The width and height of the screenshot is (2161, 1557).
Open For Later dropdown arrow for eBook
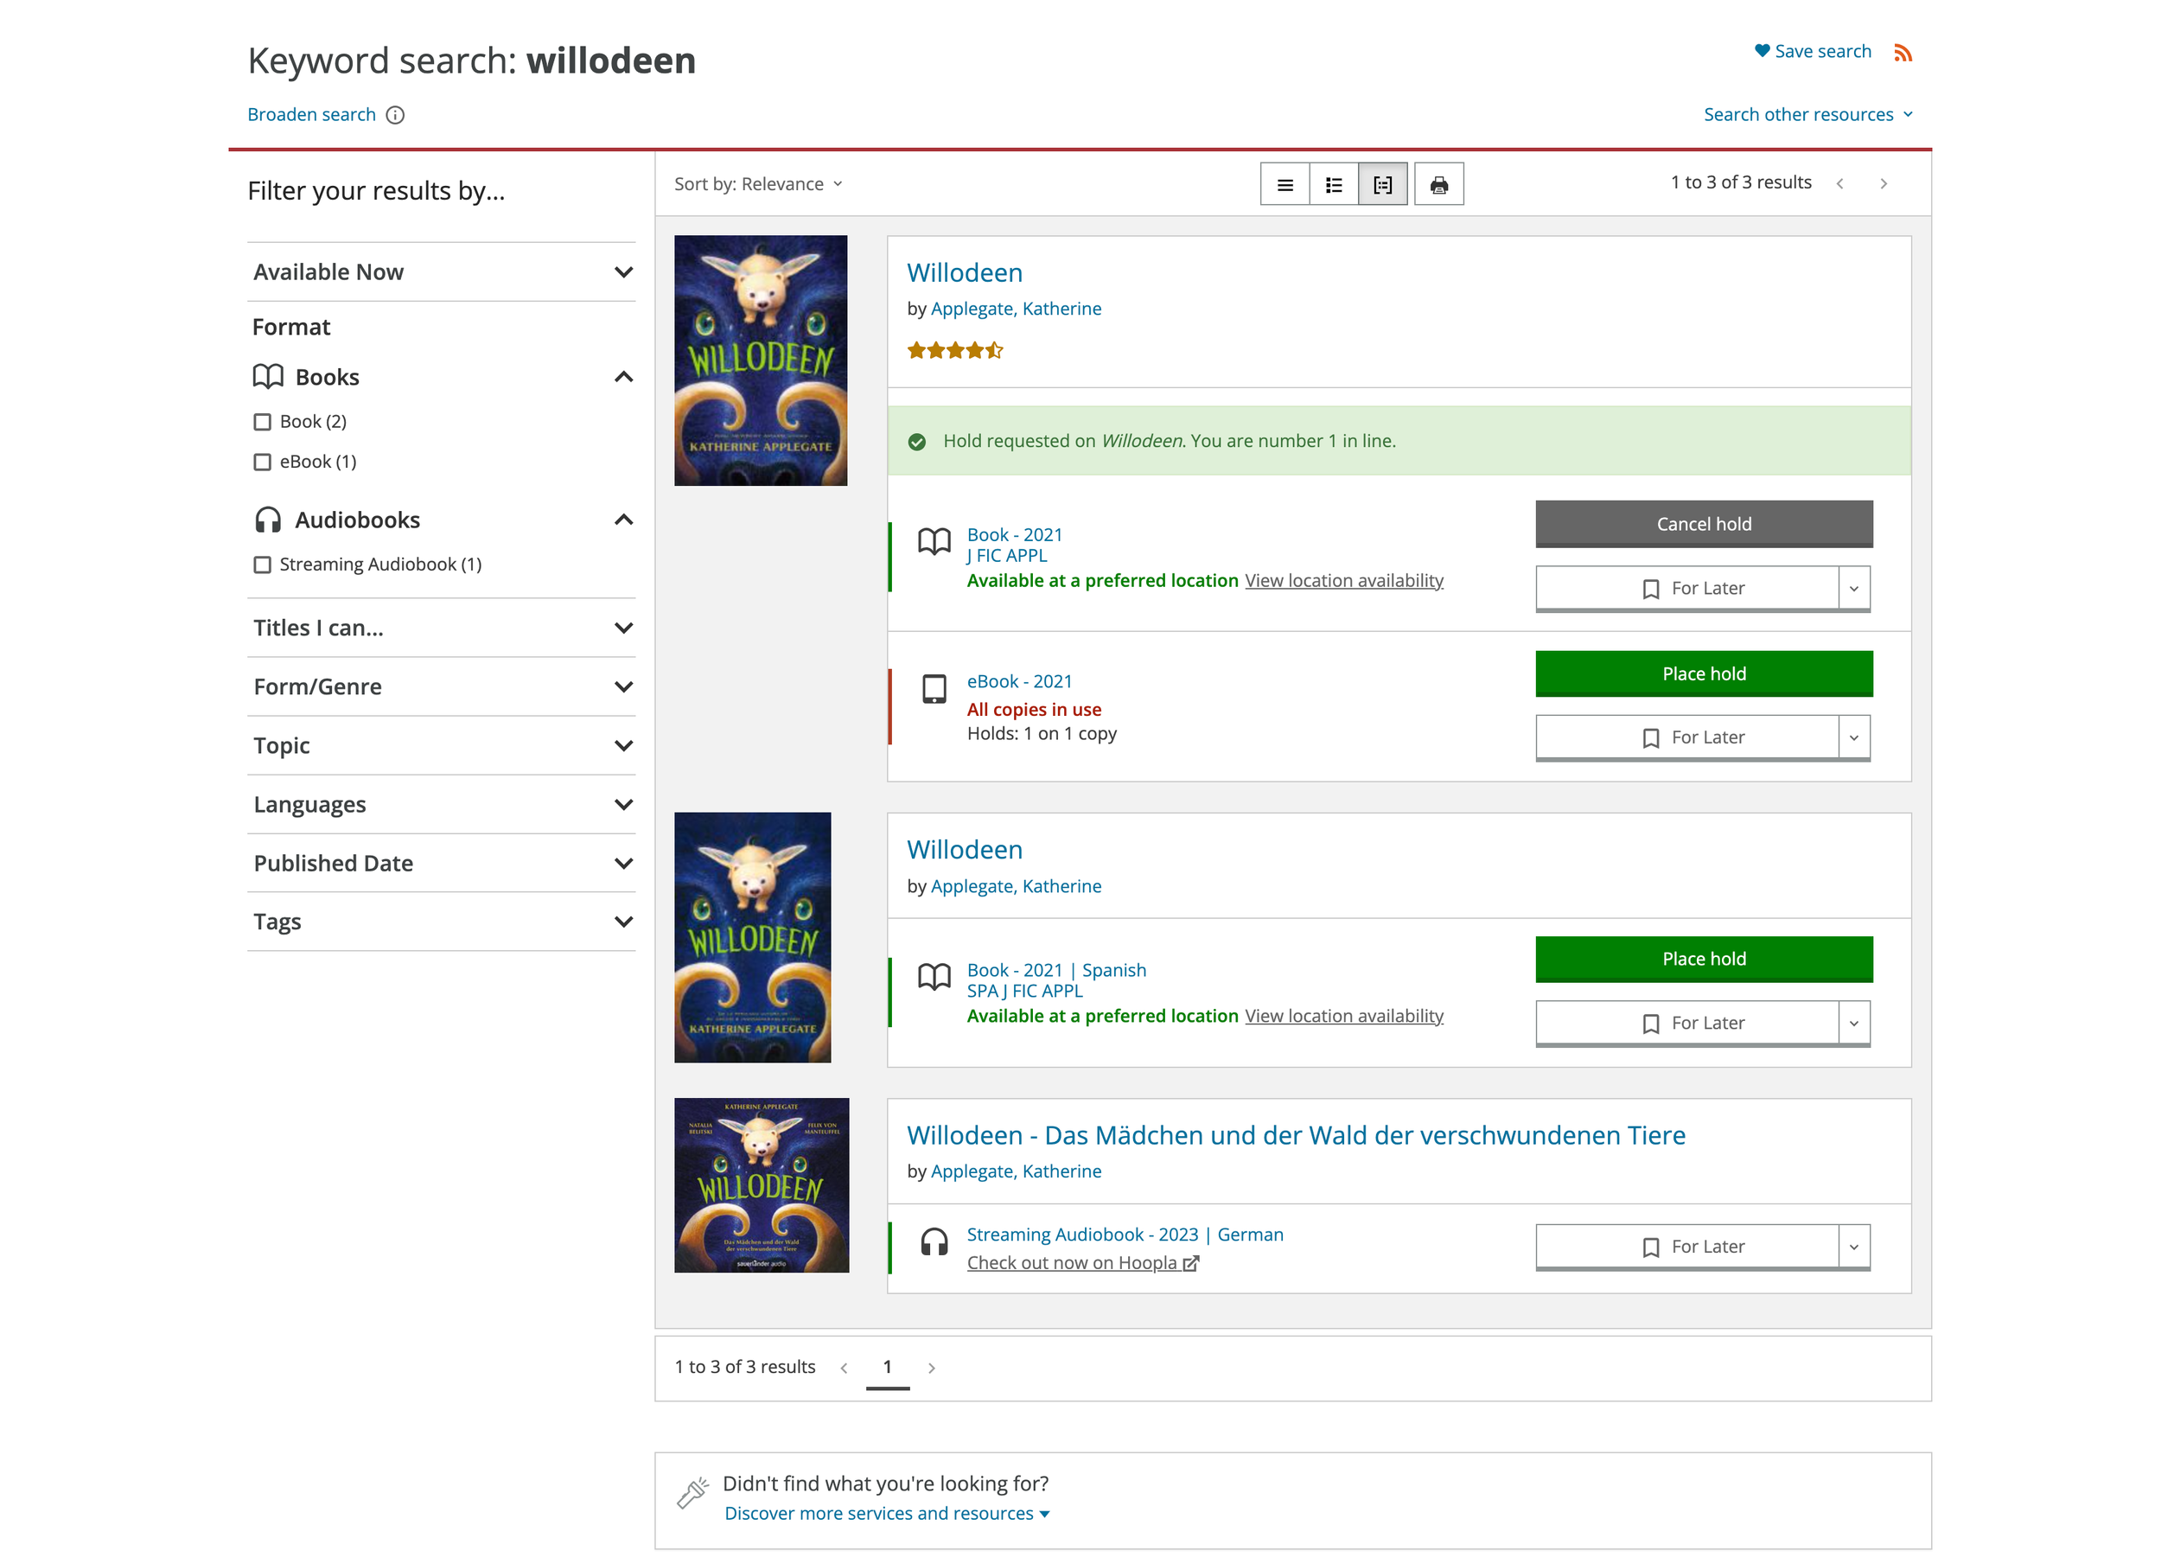click(x=1853, y=737)
